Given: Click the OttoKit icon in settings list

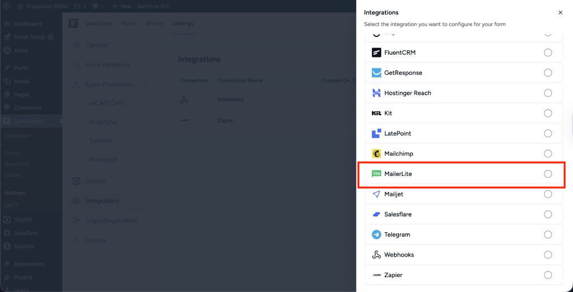Looking at the screenshot, I should point(76,181).
